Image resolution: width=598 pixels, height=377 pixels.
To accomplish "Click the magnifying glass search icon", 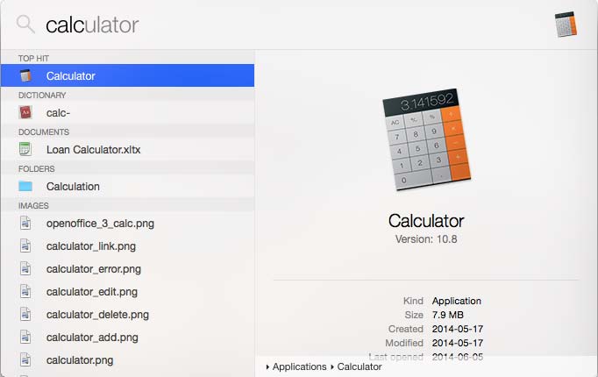I will pos(25,25).
